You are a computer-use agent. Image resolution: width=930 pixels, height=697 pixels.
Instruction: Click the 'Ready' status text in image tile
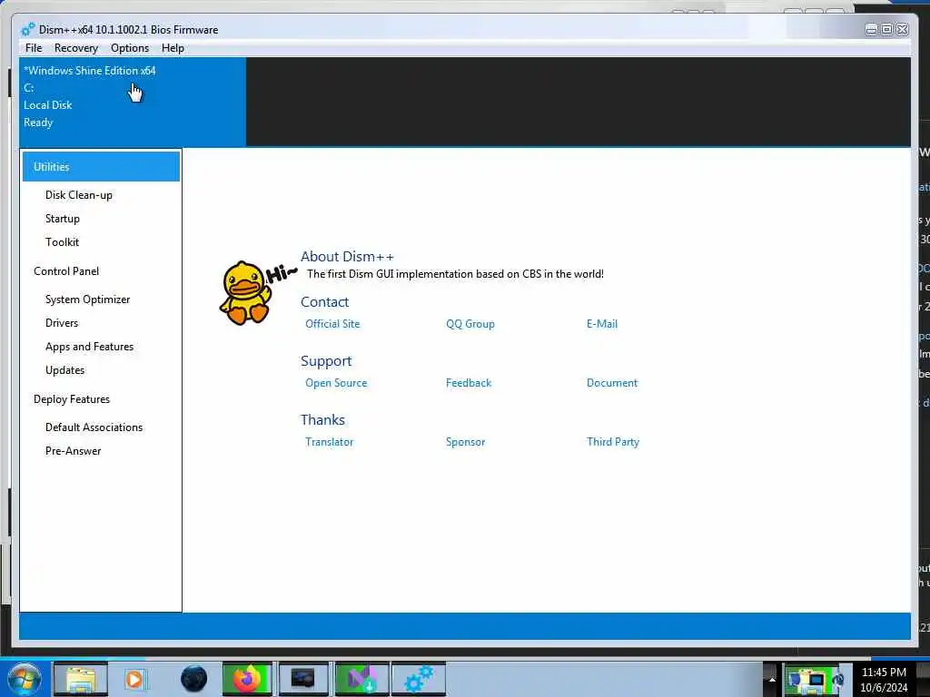click(x=38, y=123)
